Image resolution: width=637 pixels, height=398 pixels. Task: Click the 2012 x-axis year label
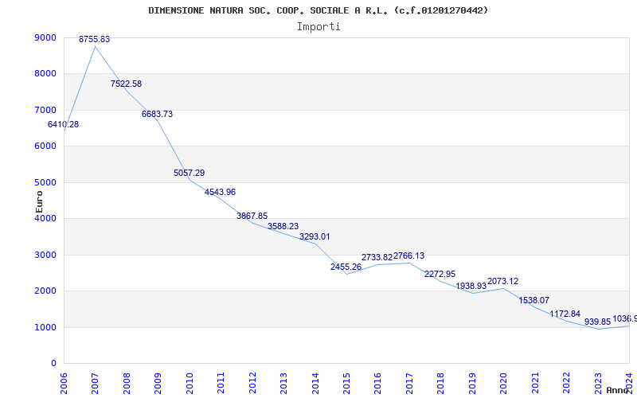[x=252, y=383]
